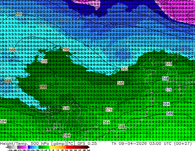Click the date '09-04-2026' text
The width and height of the screenshot is (195, 151).
[x=133, y=143]
